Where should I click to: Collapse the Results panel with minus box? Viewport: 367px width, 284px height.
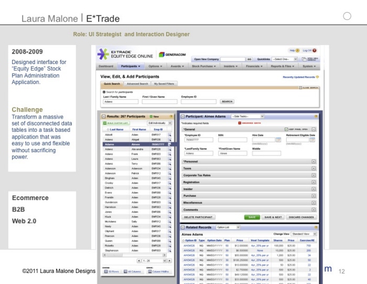[x=104, y=116]
